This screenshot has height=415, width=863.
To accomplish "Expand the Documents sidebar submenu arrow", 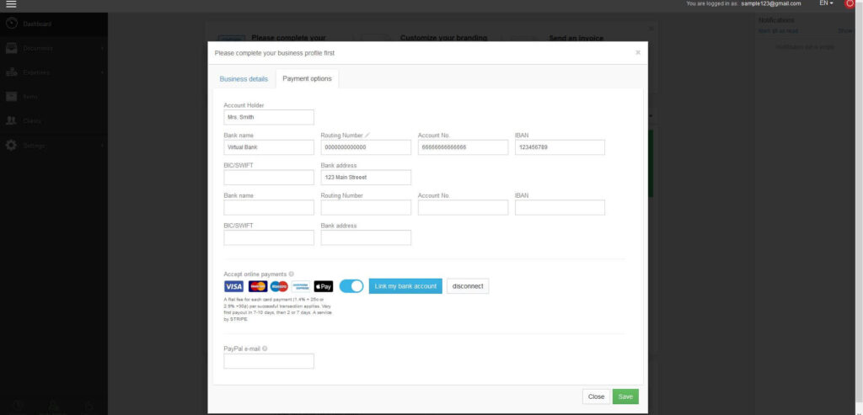I will click(102, 48).
